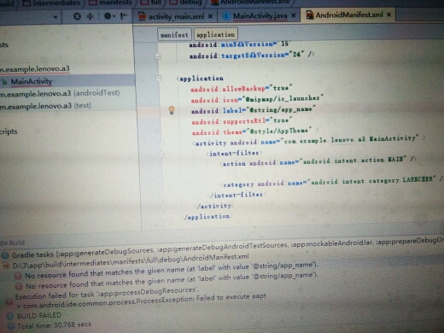Viewport: 444px width, 333px height.
Task: Click the android:label attribute line
Action: point(253,110)
